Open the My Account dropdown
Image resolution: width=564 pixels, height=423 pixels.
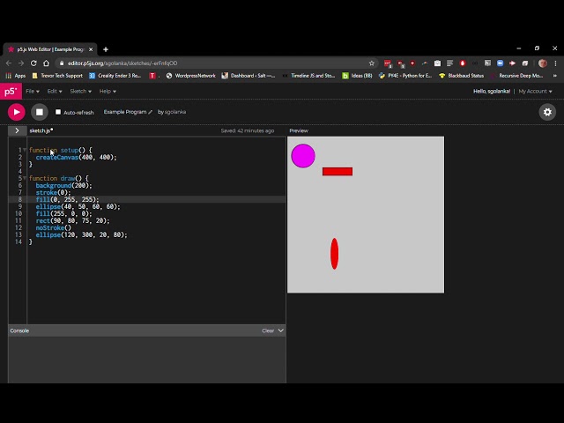(x=535, y=92)
